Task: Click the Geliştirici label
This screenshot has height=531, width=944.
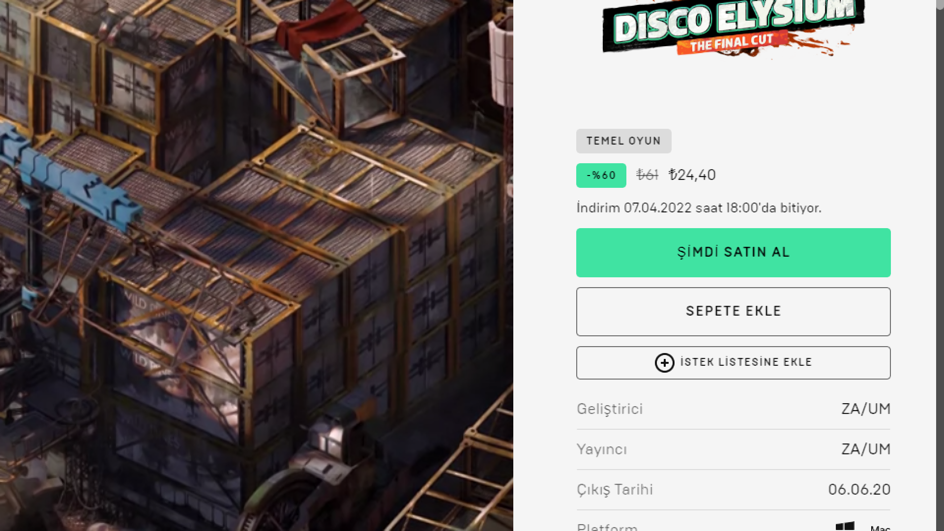Action: tap(610, 409)
